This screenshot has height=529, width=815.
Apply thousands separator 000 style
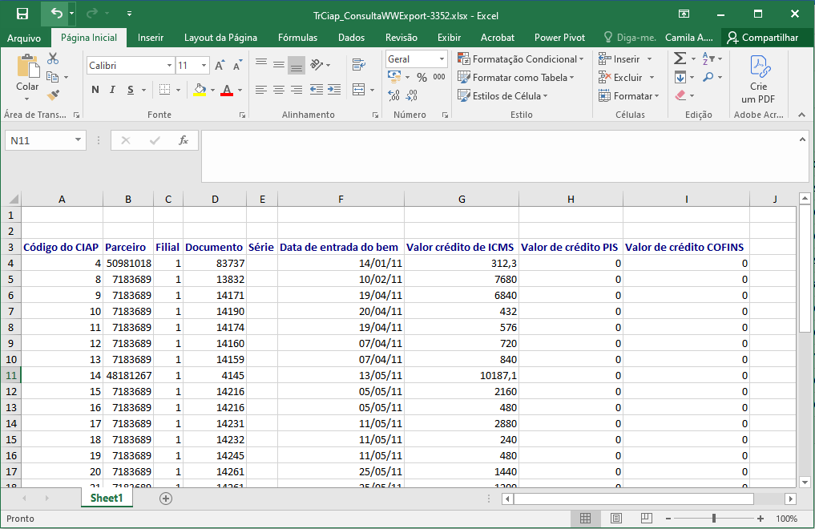point(439,78)
